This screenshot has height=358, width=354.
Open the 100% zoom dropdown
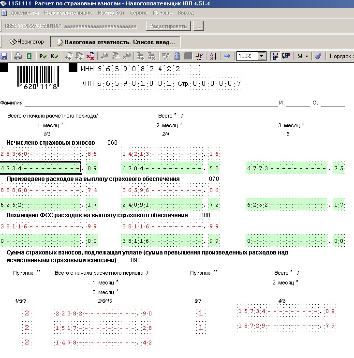coord(262,56)
